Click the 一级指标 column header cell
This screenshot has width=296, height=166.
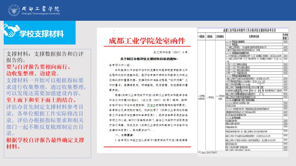[x=202, y=36]
